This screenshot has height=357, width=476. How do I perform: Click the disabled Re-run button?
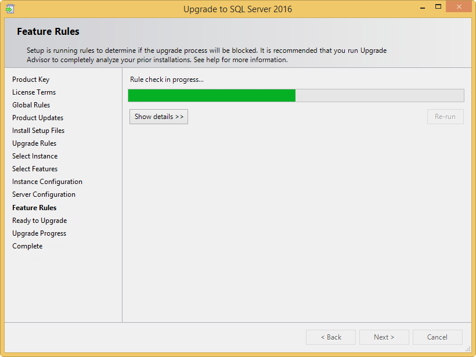445,117
